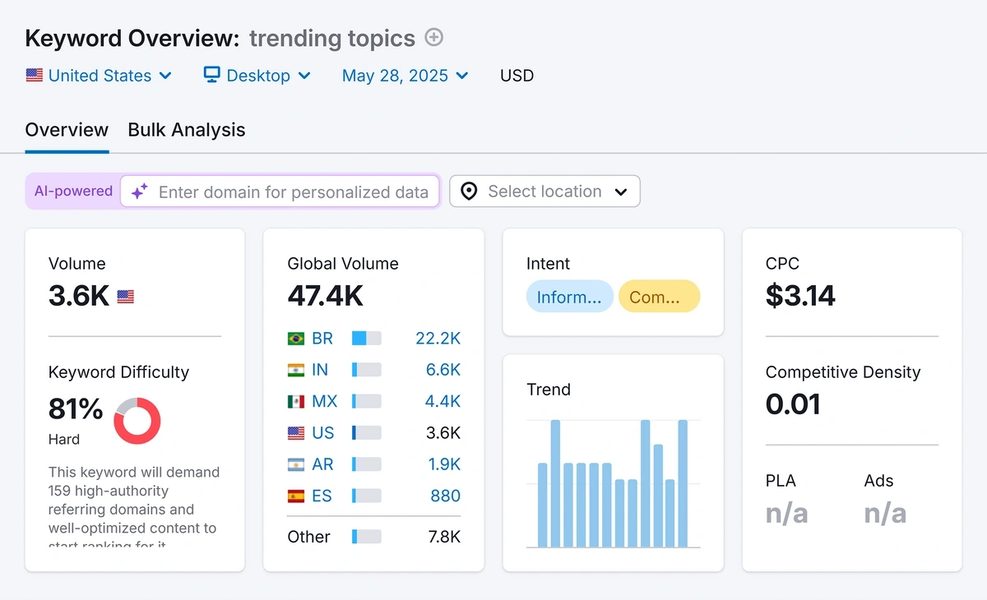Click the BR country code link
Viewport: 987px width, 600px height.
pos(321,339)
